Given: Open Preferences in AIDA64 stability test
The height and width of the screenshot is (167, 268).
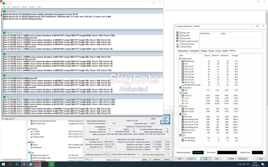Looking at the screenshot, I should click(243, 159).
